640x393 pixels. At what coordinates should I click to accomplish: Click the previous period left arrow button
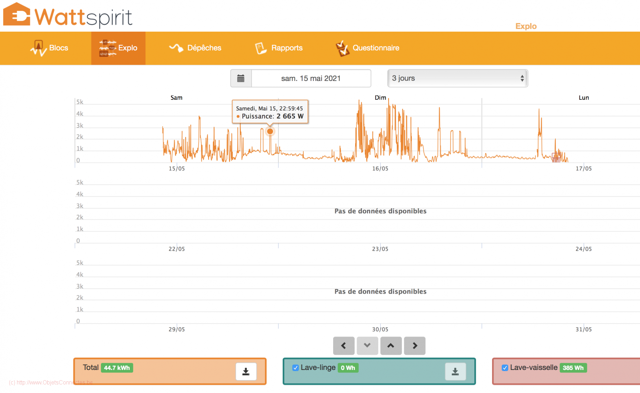343,345
